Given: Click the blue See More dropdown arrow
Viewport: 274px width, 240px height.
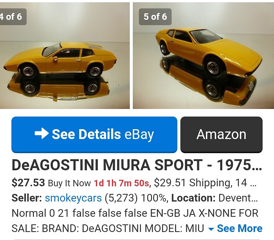Looking at the screenshot, I should pyautogui.click(x=211, y=229).
